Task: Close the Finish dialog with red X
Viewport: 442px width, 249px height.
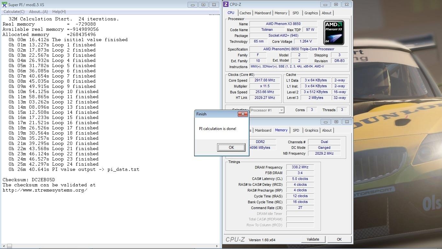Action: 243,114
